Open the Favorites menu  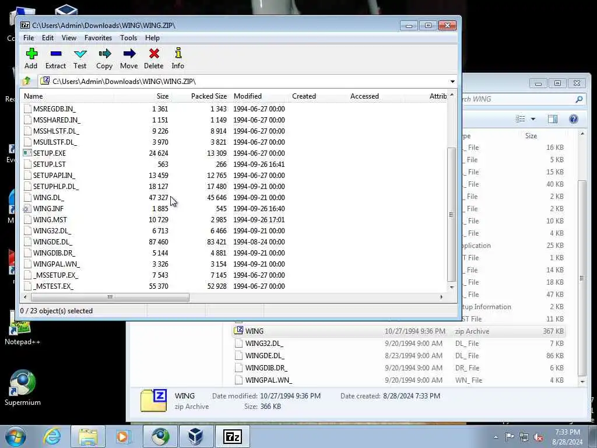pyautogui.click(x=98, y=38)
